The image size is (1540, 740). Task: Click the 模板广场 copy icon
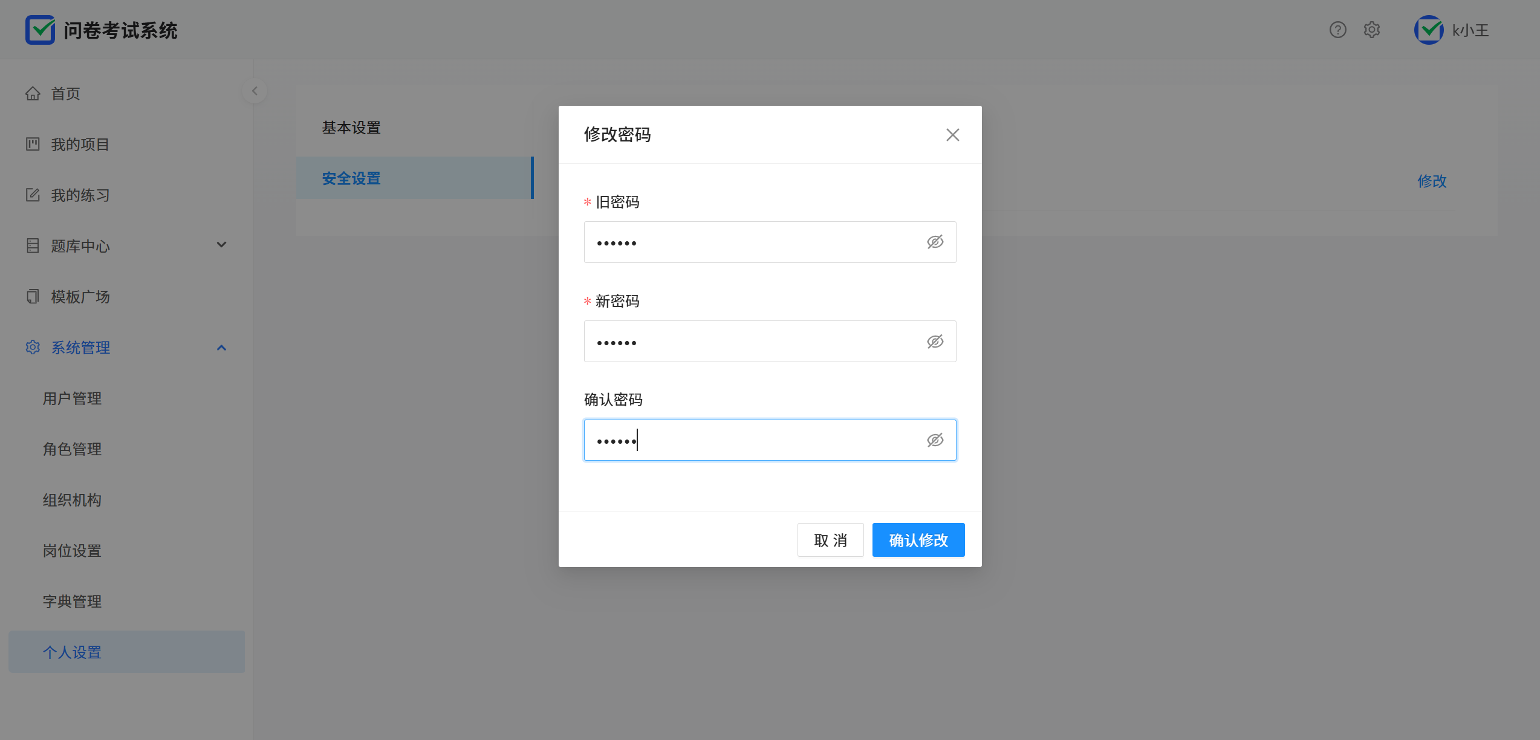coord(33,297)
